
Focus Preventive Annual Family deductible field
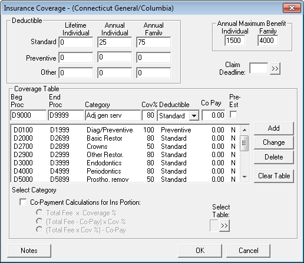pyautogui.click(x=153, y=57)
